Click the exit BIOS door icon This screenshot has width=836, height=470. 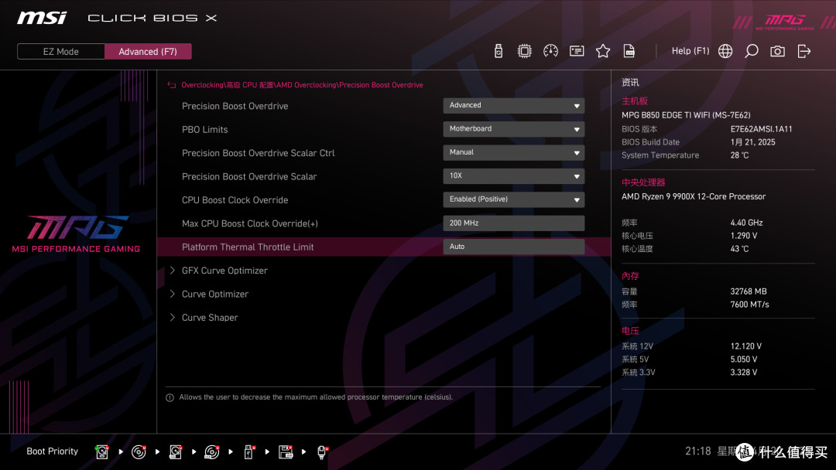(804, 51)
